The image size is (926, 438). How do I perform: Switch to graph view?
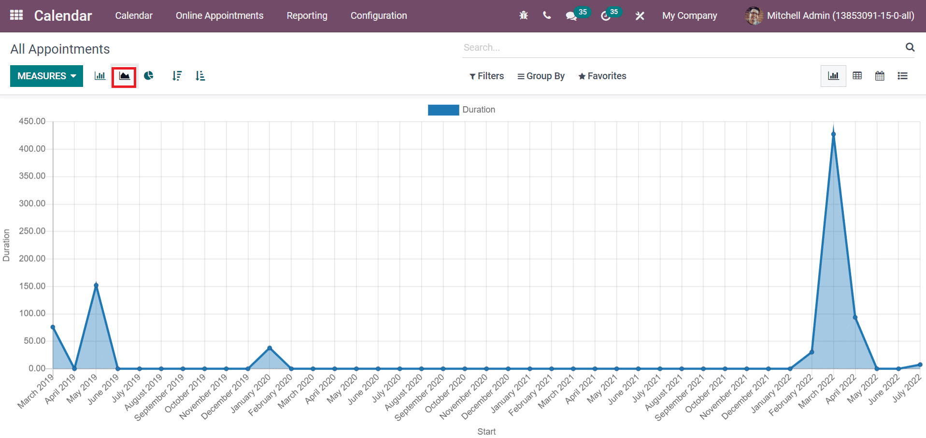(x=833, y=76)
